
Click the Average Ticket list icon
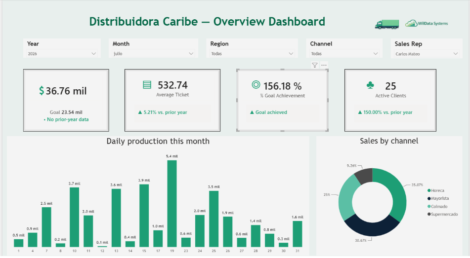pyautogui.click(x=147, y=85)
